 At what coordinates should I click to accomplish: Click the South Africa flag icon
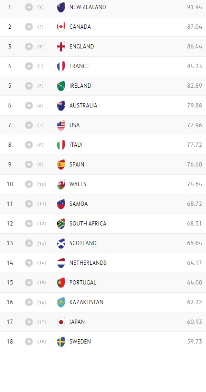pyautogui.click(x=61, y=224)
